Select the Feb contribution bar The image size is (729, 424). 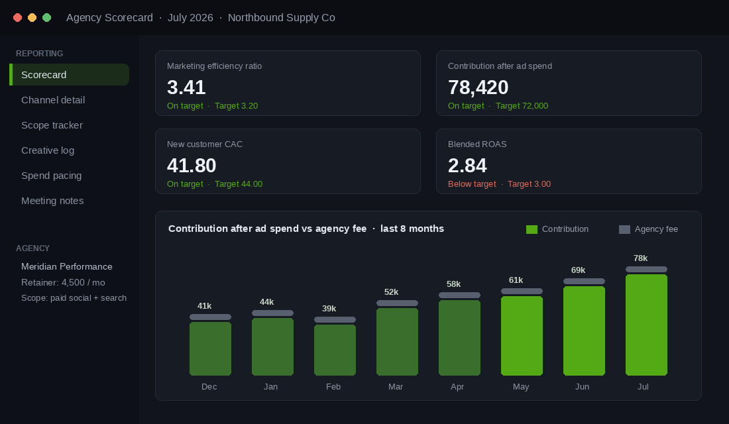pos(335,350)
